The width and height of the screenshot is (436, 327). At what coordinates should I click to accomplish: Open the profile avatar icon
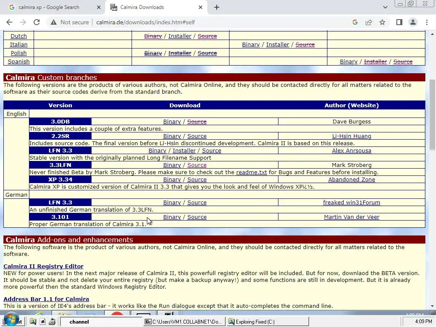pyautogui.click(x=413, y=22)
